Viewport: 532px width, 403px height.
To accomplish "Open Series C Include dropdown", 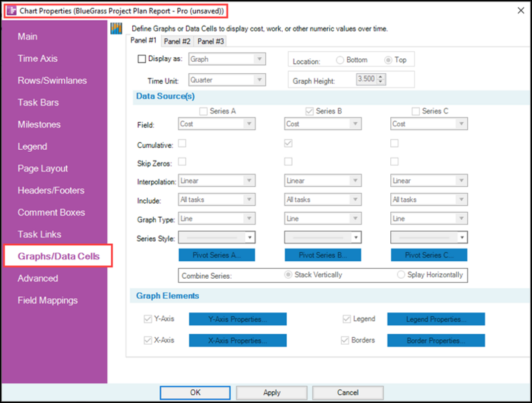I will point(429,199).
